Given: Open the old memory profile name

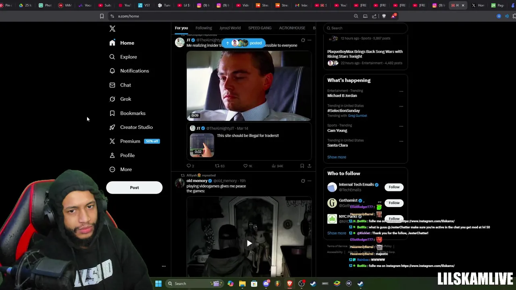Looking at the screenshot, I should [197, 181].
